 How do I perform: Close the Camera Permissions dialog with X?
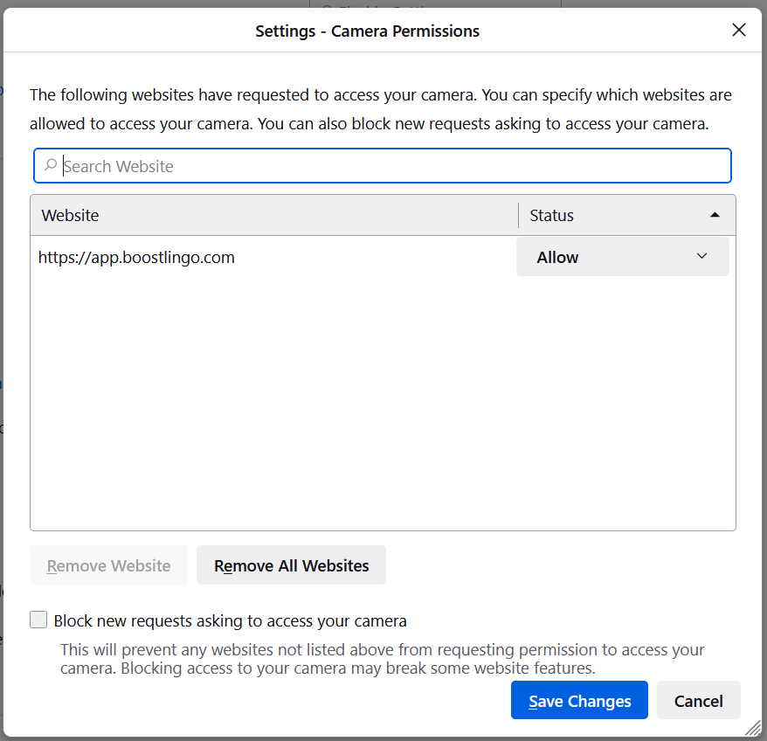[739, 30]
